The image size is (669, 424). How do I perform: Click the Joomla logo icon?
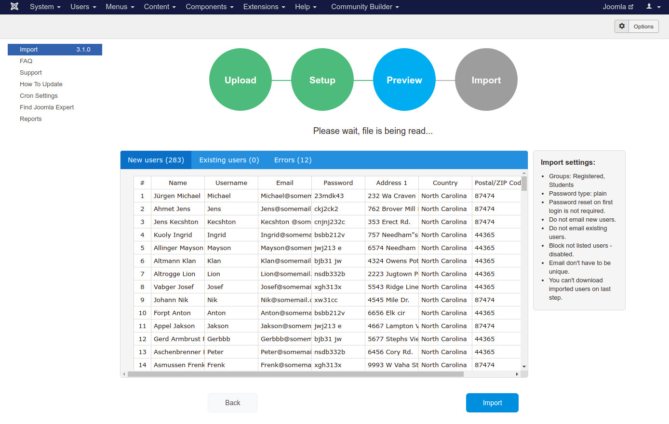click(14, 7)
